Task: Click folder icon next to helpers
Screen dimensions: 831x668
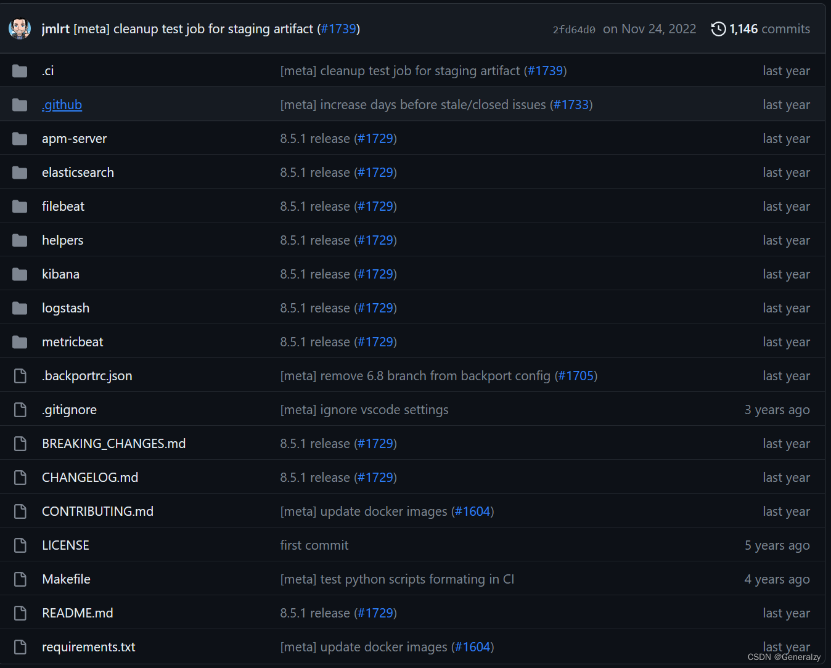Action: pos(20,240)
